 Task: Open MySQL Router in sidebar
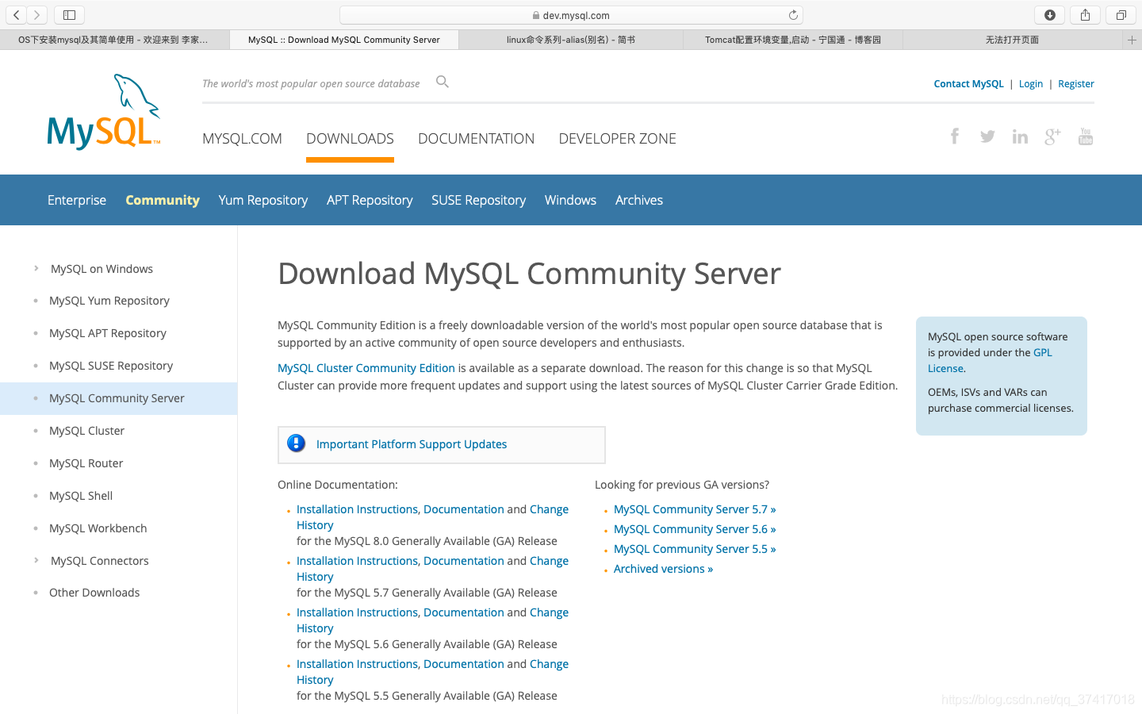tap(86, 463)
